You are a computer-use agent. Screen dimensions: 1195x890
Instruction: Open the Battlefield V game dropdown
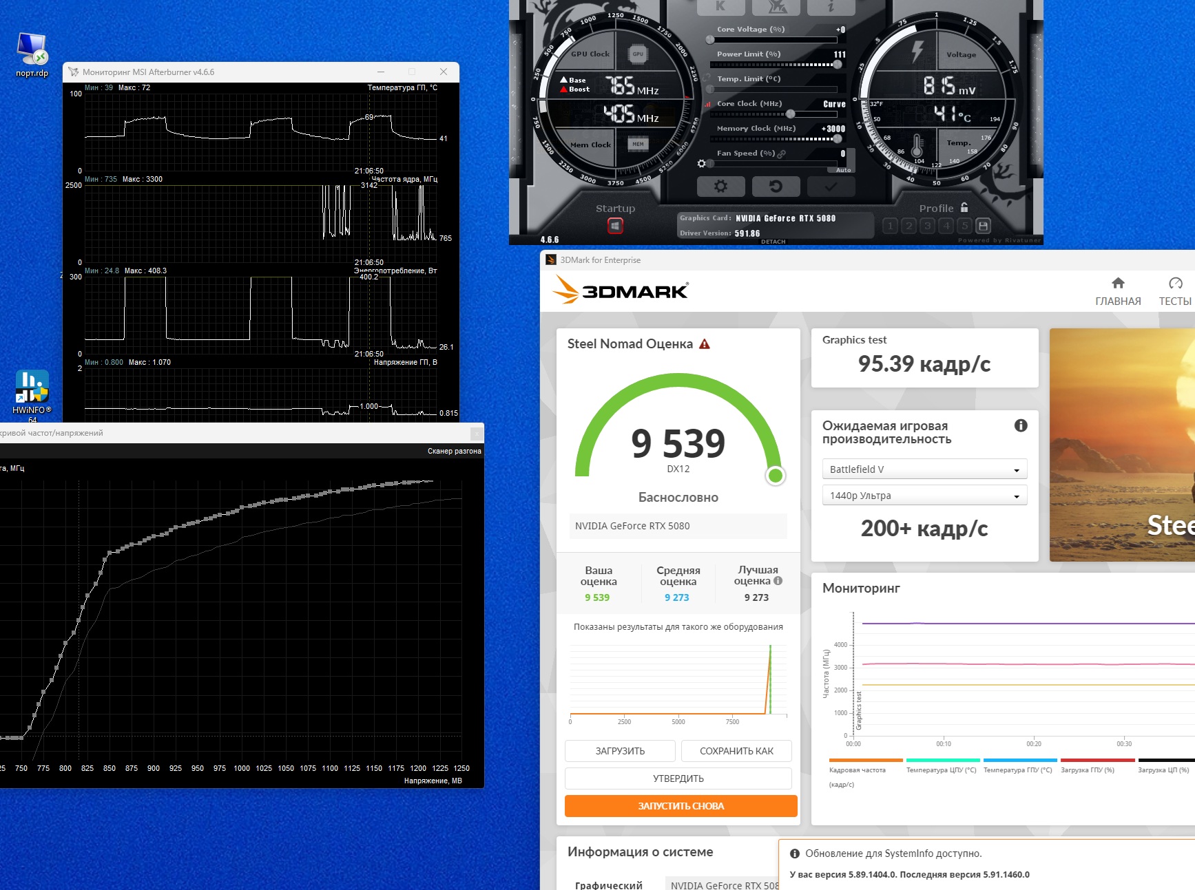(924, 469)
